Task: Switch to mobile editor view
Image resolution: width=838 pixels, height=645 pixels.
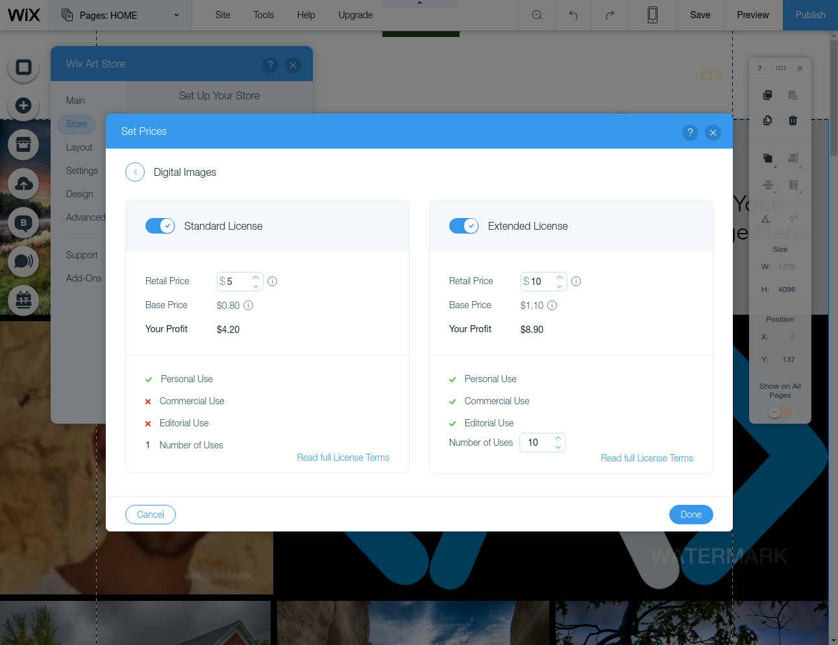Action: click(652, 15)
